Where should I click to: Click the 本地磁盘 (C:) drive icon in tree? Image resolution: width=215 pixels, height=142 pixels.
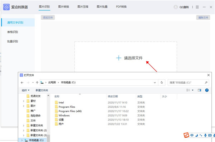(26, 140)
